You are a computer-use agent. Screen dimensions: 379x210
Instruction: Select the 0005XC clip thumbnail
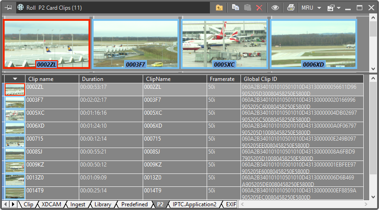coord(224,43)
